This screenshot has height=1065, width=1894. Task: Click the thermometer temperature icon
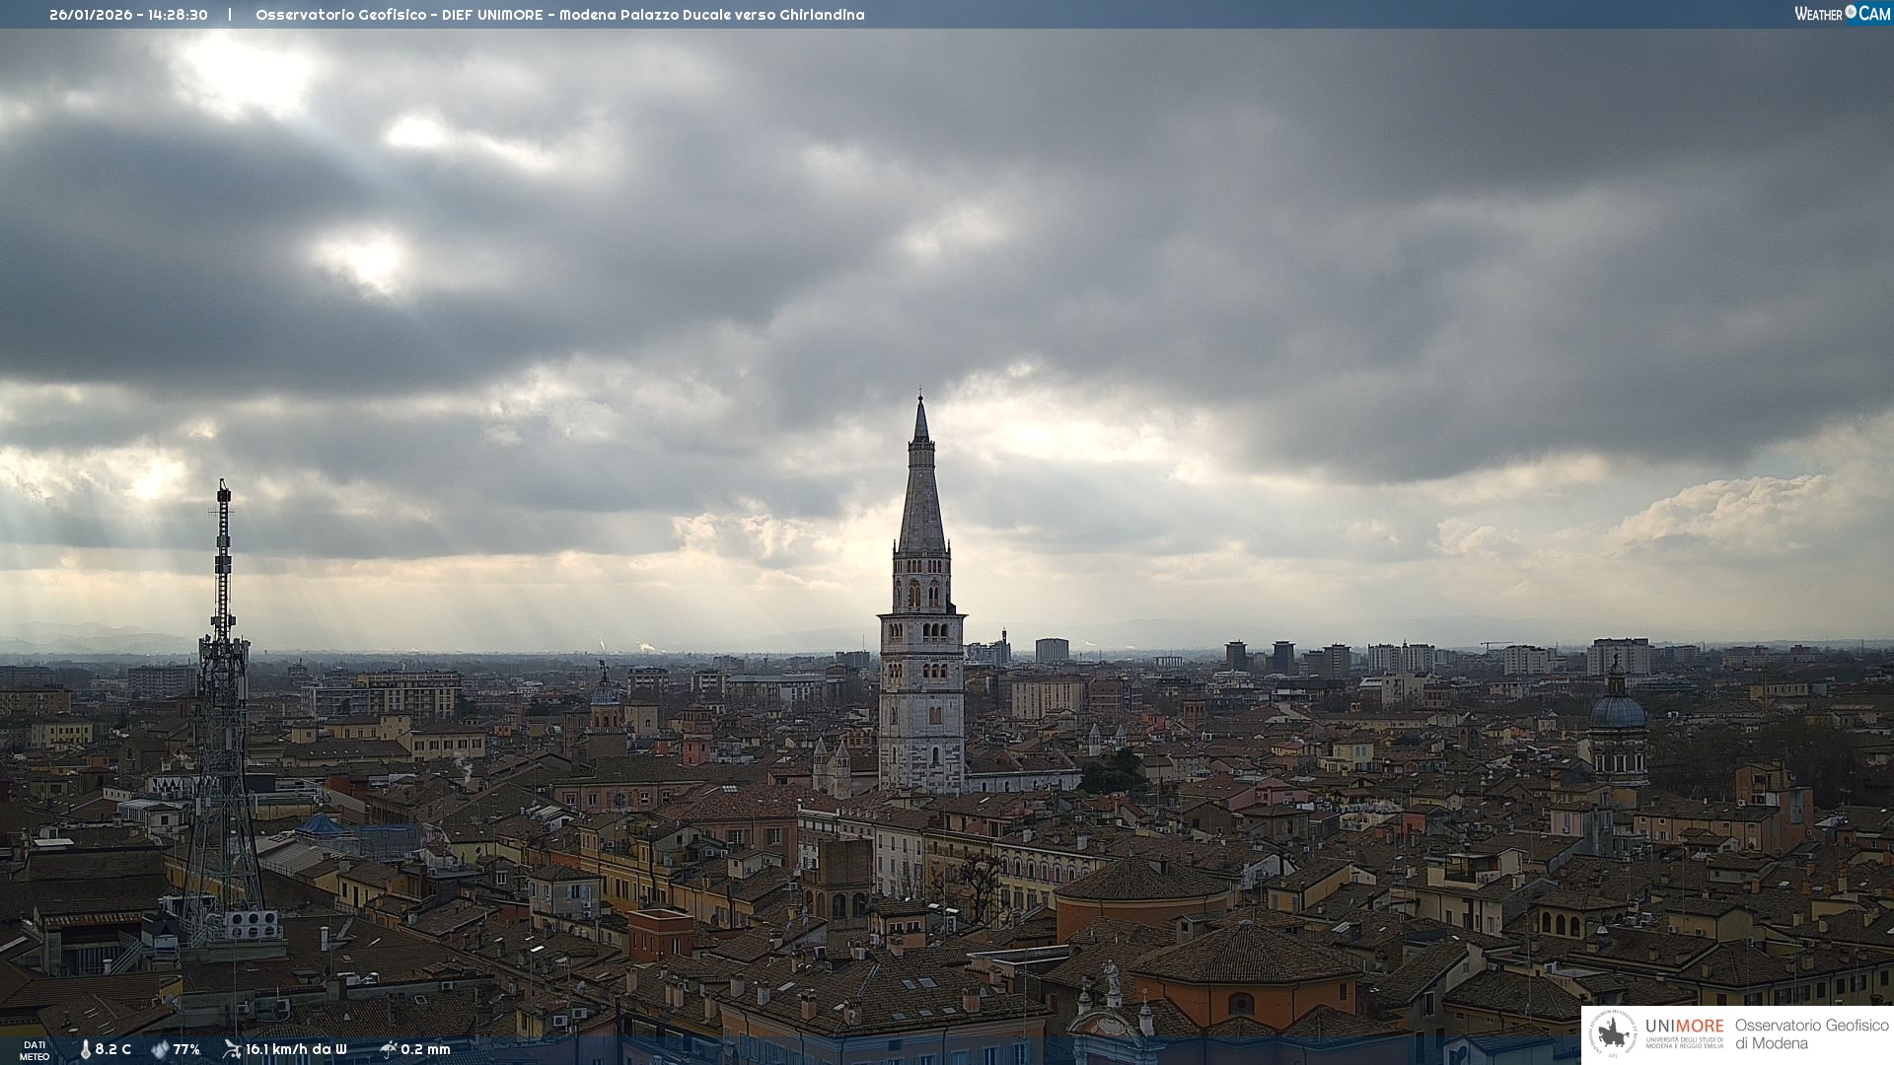tap(85, 1049)
